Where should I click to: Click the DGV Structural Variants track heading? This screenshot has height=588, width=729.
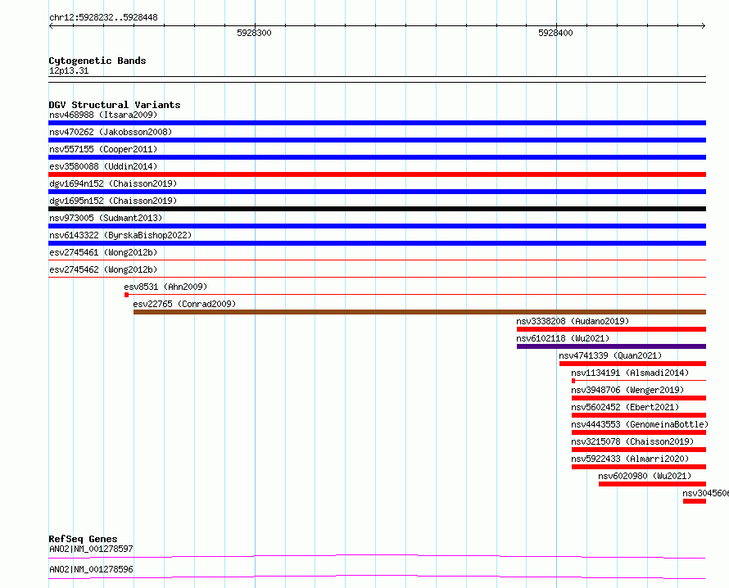tap(115, 105)
